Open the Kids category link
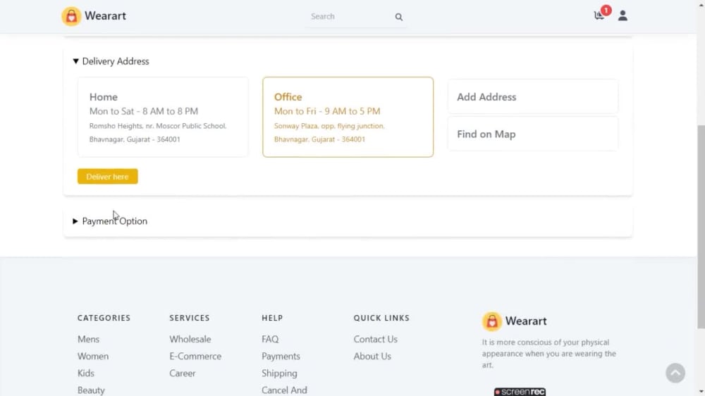 point(86,373)
